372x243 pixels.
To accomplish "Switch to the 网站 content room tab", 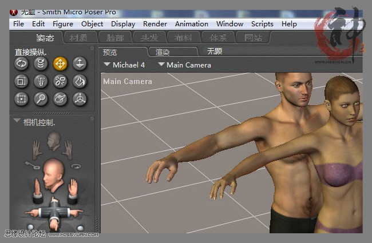I will 253,38.
